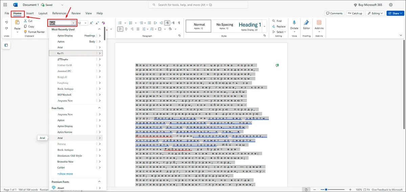
Task: Open the Comments pane button
Action: (x=334, y=14)
